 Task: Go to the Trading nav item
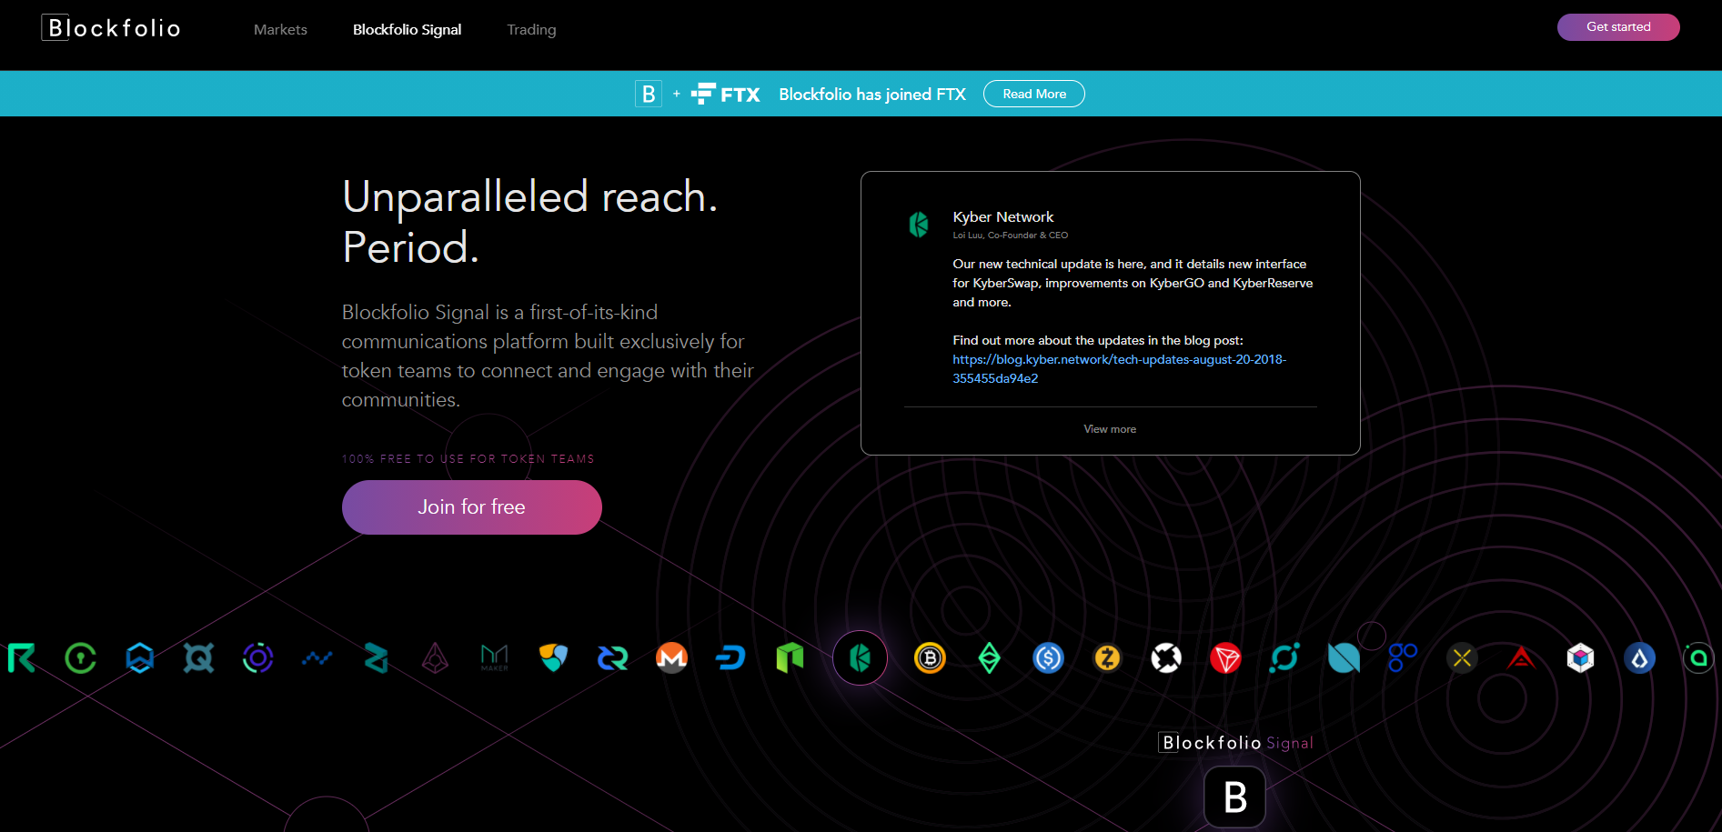click(x=531, y=30)
